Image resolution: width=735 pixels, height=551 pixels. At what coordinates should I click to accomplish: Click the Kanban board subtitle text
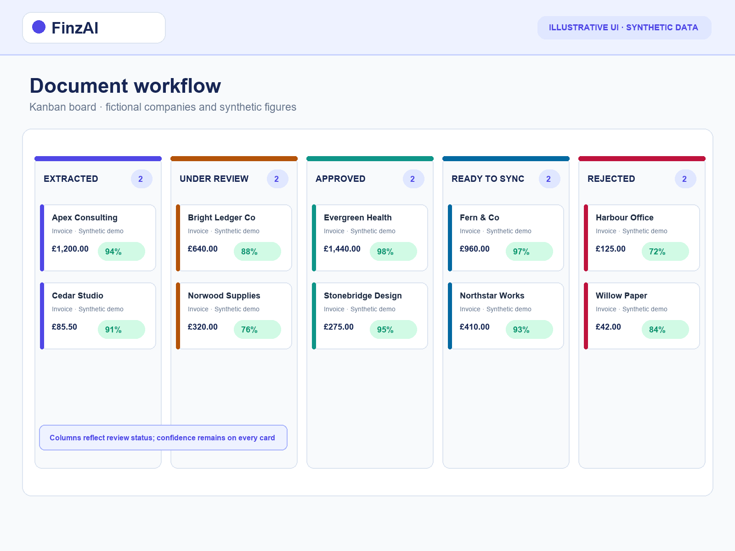pyautogui.click(x=163, y=107)
